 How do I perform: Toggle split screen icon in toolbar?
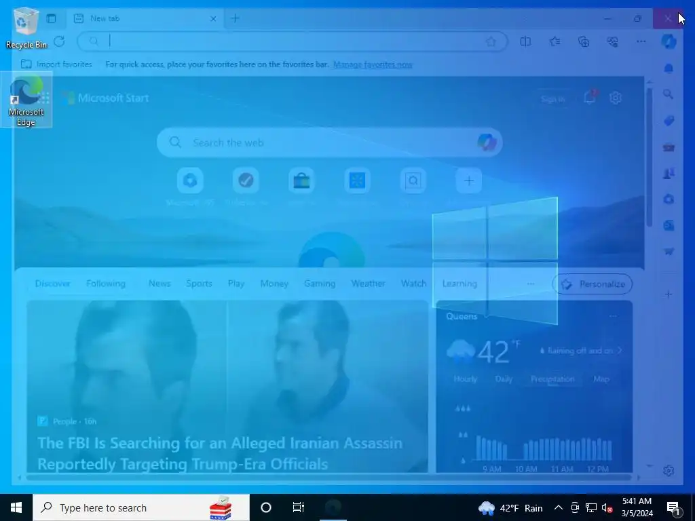525,41
